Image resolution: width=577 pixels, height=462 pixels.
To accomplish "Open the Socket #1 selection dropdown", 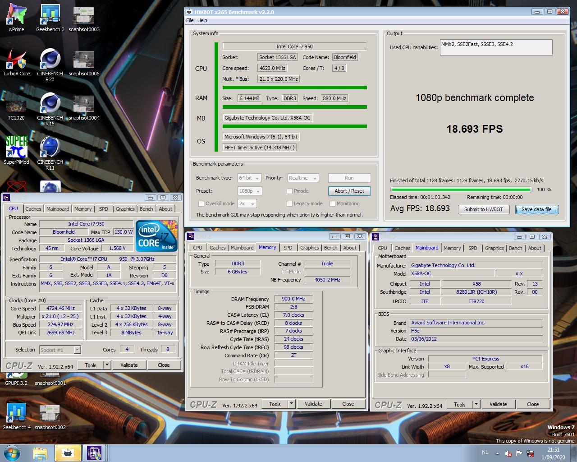I will tap(60, 350).
